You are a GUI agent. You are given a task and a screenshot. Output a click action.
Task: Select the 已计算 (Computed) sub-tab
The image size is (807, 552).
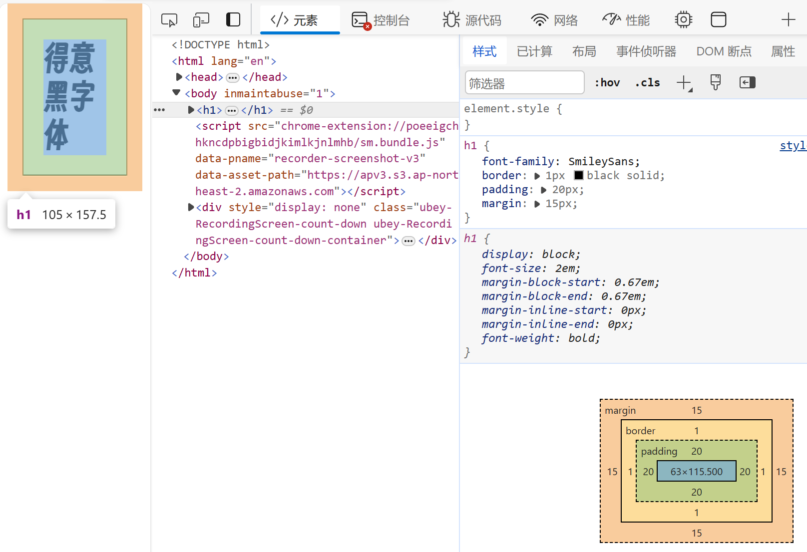(x=535, y=51)
